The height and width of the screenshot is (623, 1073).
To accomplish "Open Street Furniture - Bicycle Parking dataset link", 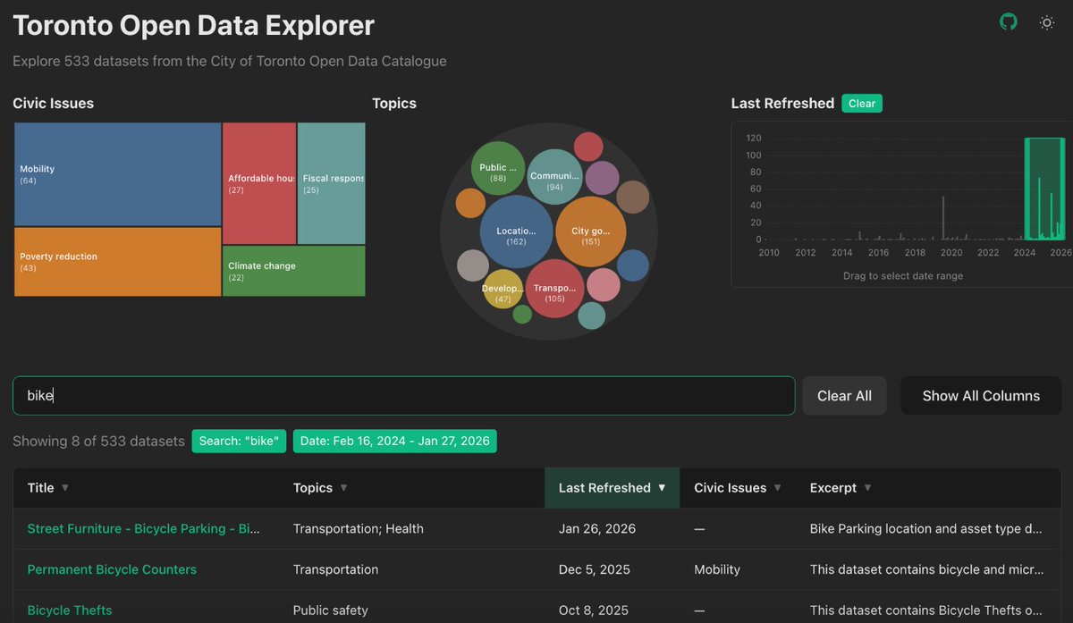I will (x=144, y=529).
